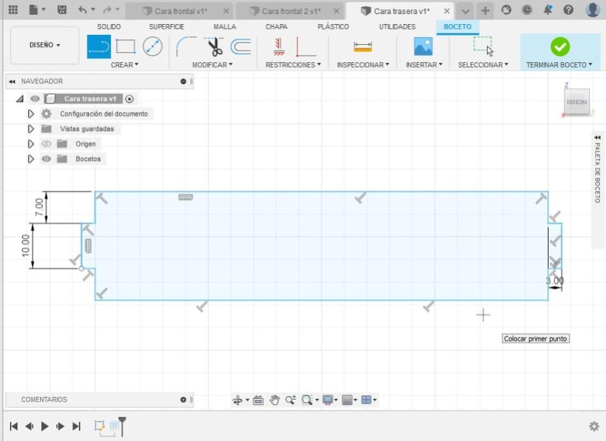
Task: Select the Fillet sketch tool
Action: click(x=186, y=47)
